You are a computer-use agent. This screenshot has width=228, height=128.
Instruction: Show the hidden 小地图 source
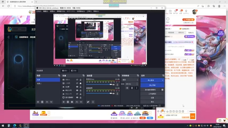77,83
